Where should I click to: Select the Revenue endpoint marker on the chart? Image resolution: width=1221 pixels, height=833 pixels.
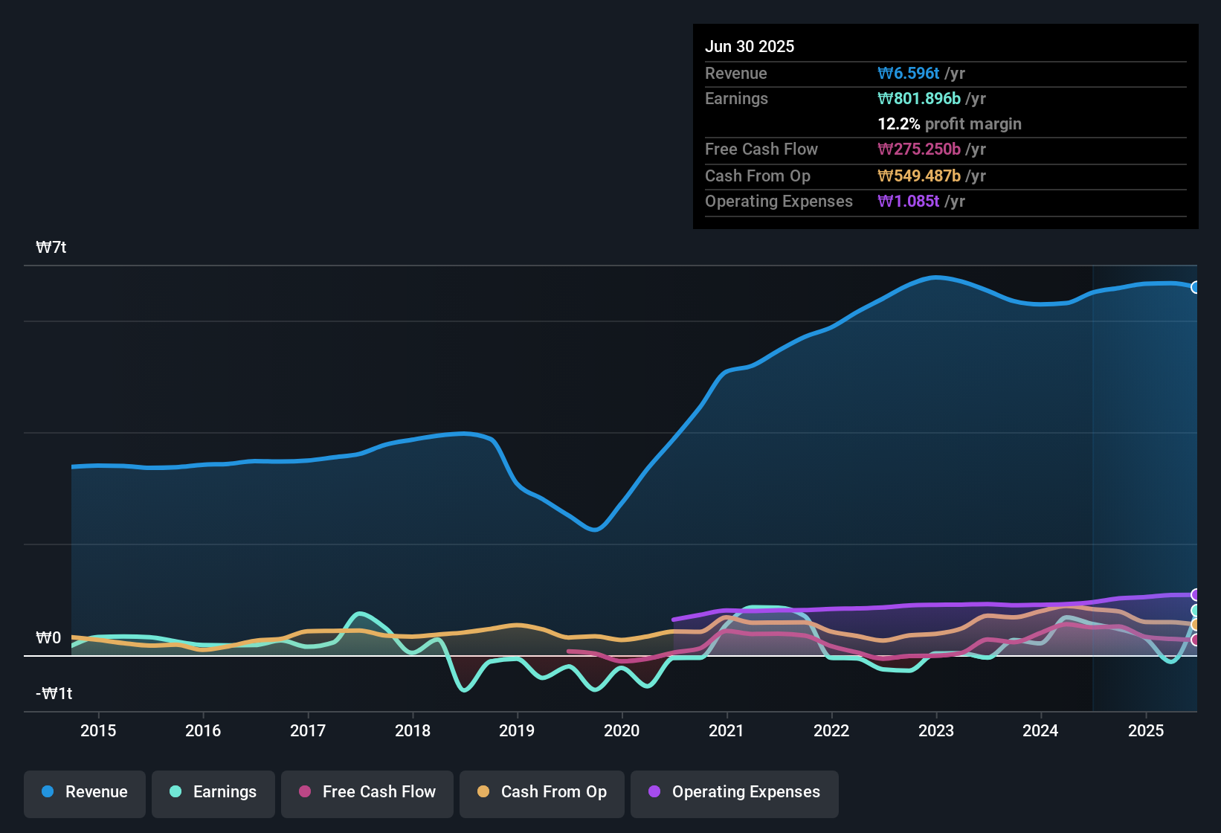pos(1195,286)
